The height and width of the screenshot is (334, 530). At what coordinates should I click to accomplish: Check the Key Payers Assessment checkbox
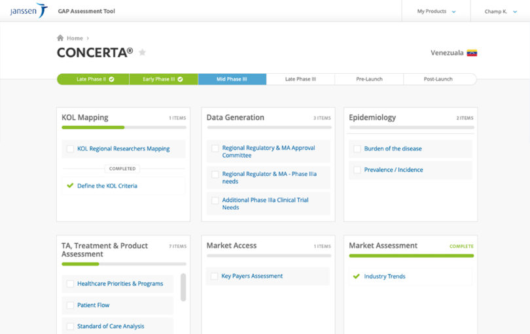click(x=215, y=276)
